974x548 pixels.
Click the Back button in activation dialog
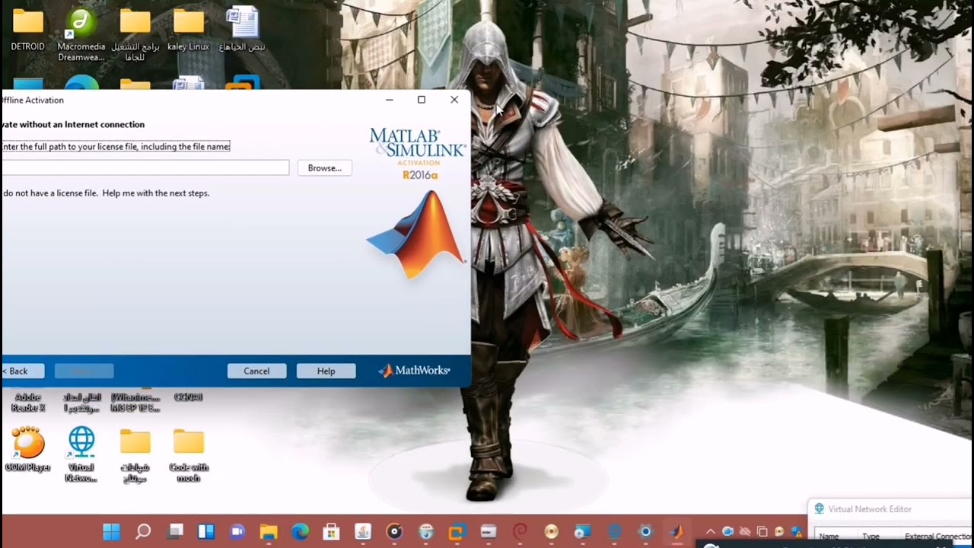click(x=23, y=371)
